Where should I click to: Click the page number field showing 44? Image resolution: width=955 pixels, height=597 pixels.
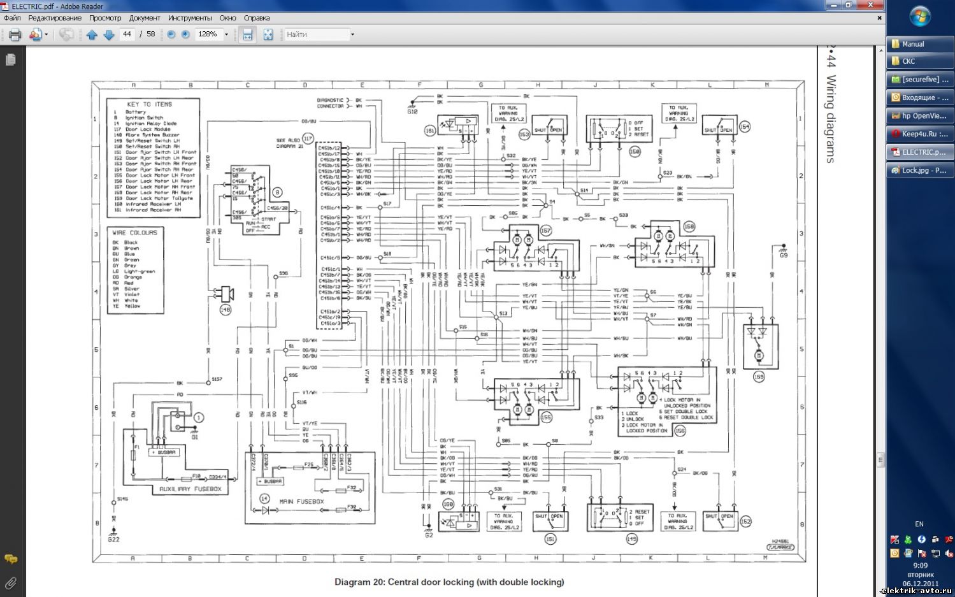(x=127, y=34)
